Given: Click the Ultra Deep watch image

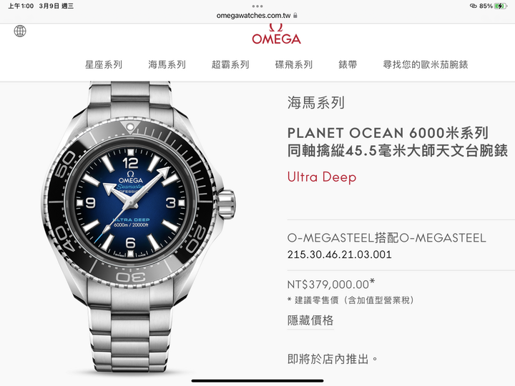Looking at the screenshot, I should tap(139, 227).
